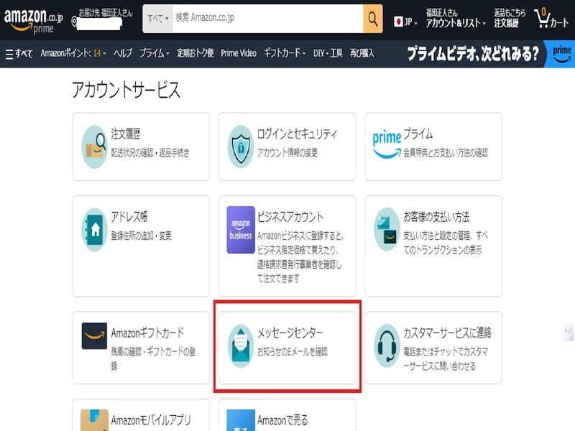
Task: Click the floating widget at right edge
Action: 568,332
